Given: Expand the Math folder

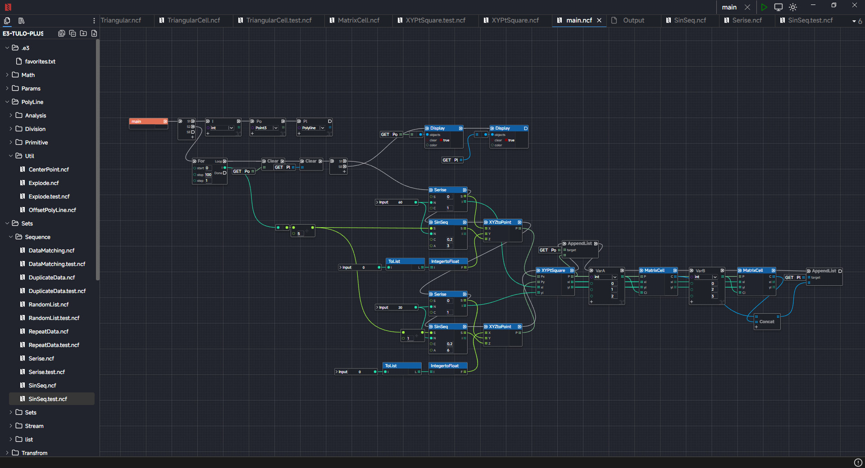Looking at the screenshot, I should point(28,75).
